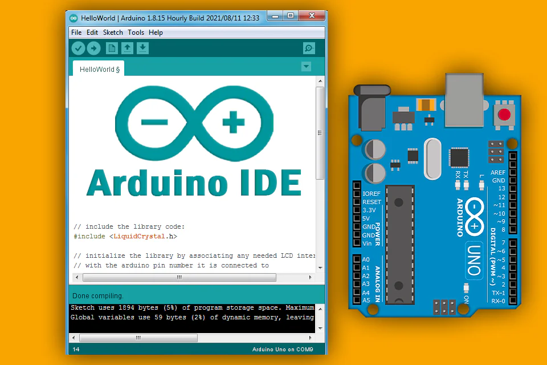The height and width of the screenshot is (365, 547).
Task: Open a sketch using the up-arrow toolbar icon
Action: tap(126, 48)
